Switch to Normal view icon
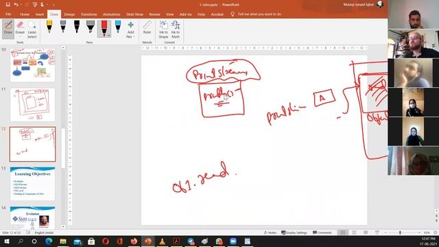Viewport: 439px width, 247px height. click(x=342, y=233)
